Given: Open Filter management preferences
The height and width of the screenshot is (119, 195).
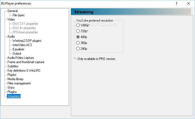Looking at the screenshot, I should [x=19, y=83].
